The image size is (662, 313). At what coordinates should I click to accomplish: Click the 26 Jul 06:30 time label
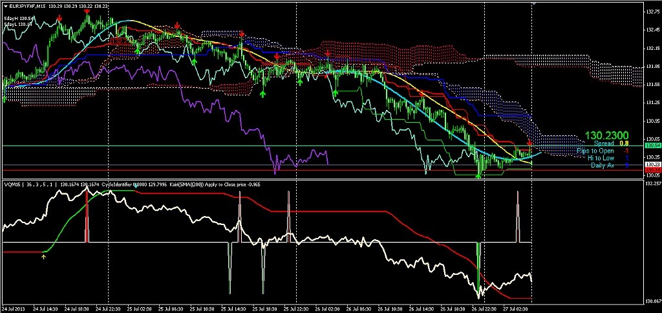(358, 309)
